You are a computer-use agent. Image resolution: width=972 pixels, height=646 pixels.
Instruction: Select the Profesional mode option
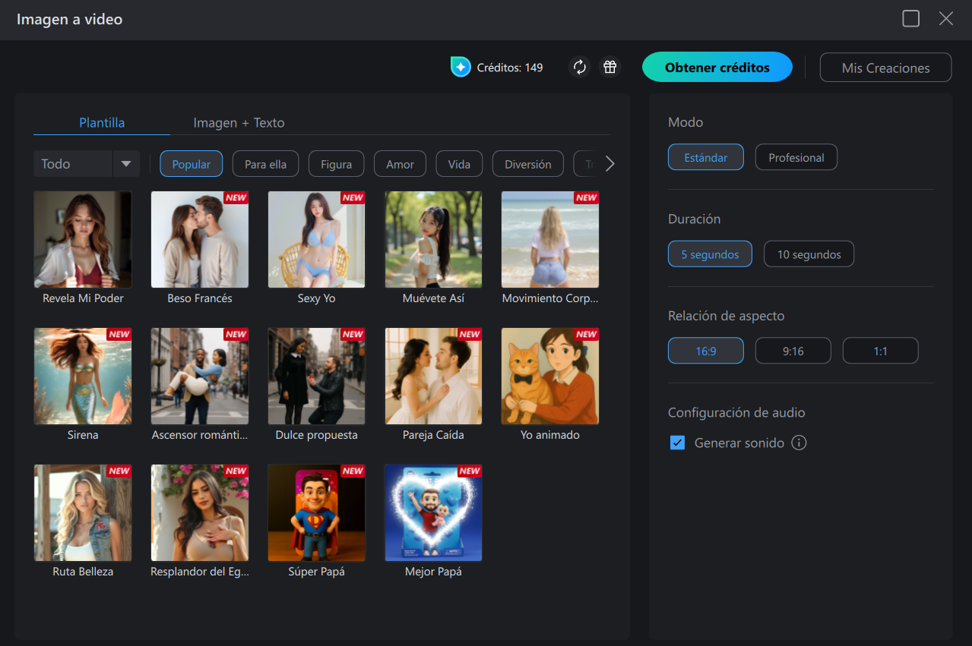click(796, 157)
